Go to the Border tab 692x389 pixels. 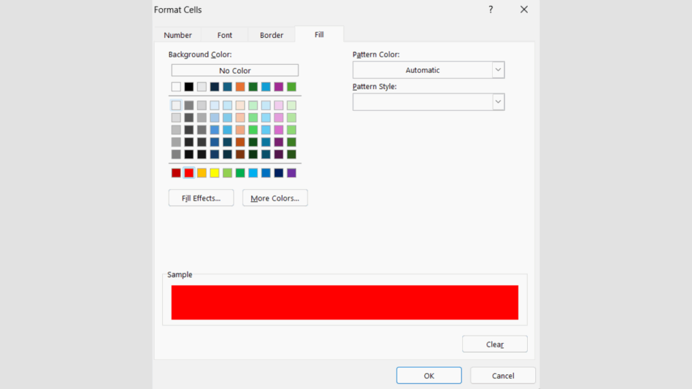tap(272, 35)
